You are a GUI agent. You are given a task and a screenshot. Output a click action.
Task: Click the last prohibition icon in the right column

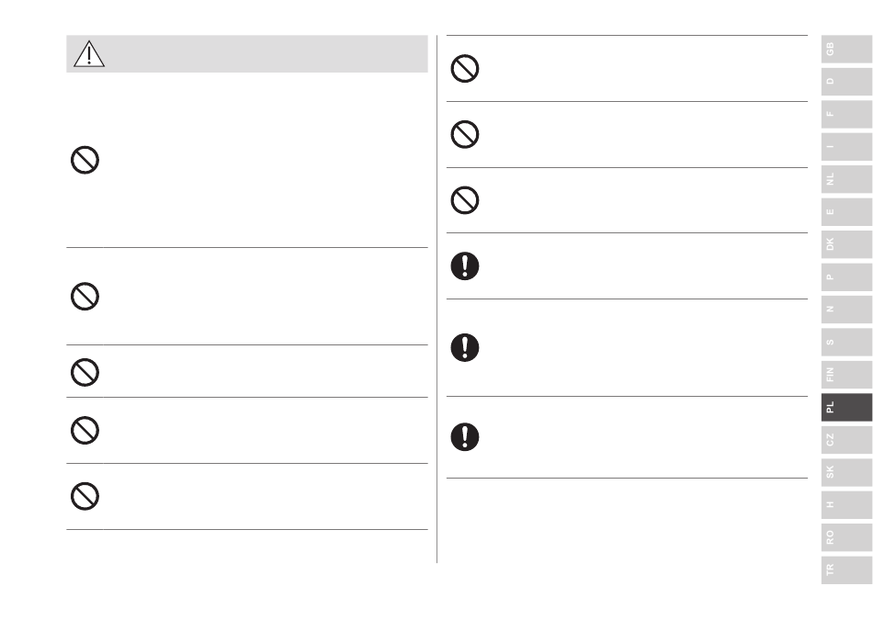pyautogui.click(x=465, y=200)
